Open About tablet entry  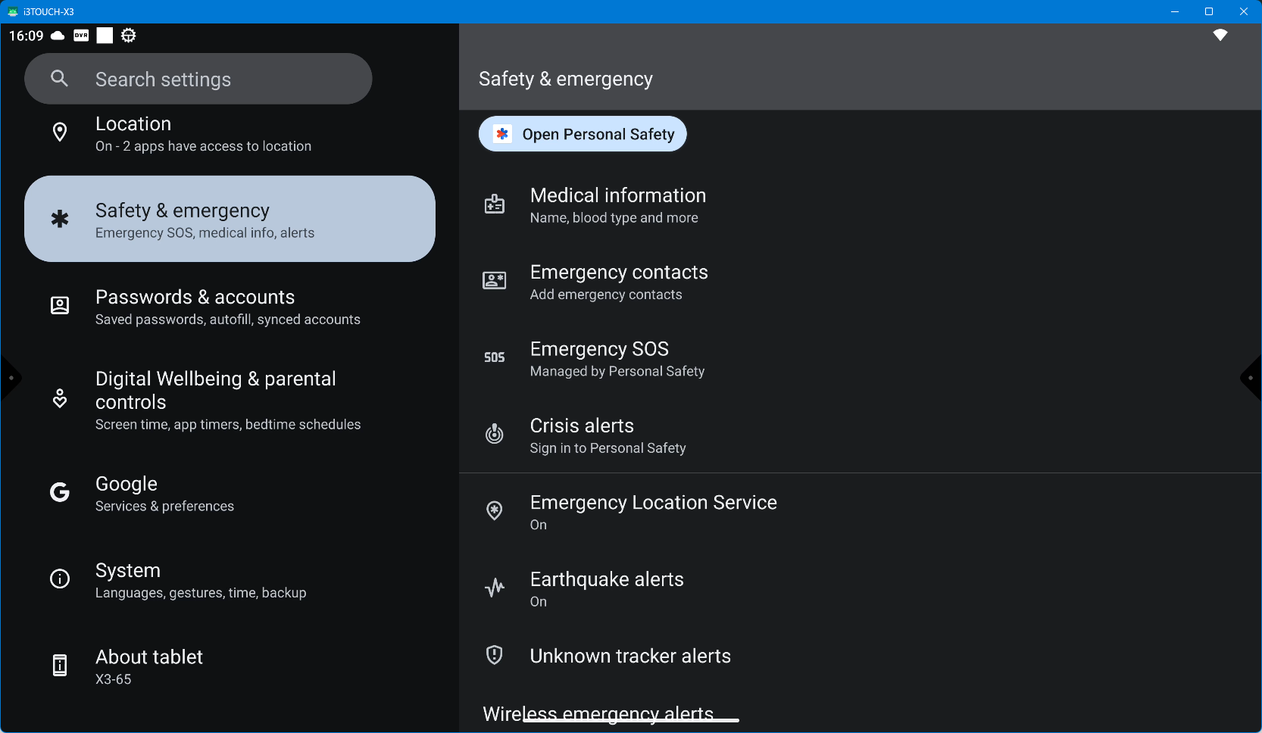149,666
